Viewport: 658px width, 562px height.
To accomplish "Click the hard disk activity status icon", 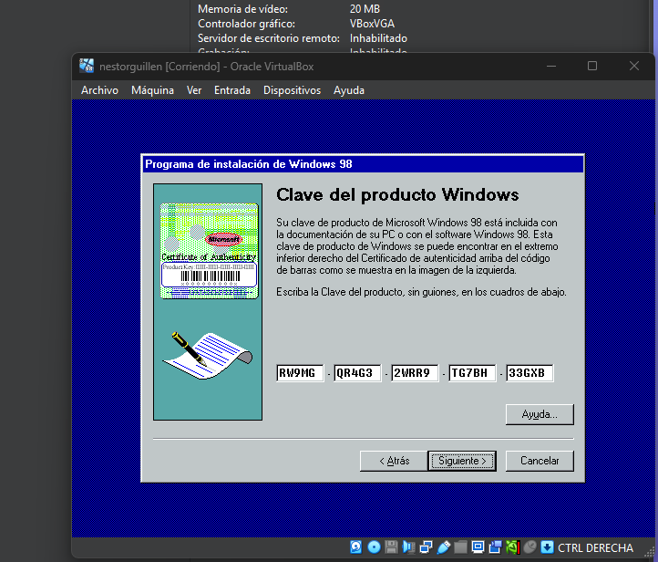I will tap(356, 547).
